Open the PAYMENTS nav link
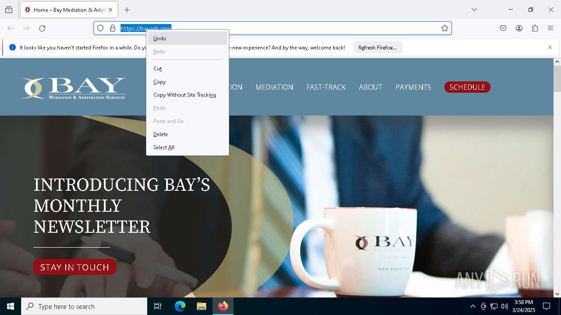Image resolution: width=561 pixels, height=315 pixels. (413, 87)
